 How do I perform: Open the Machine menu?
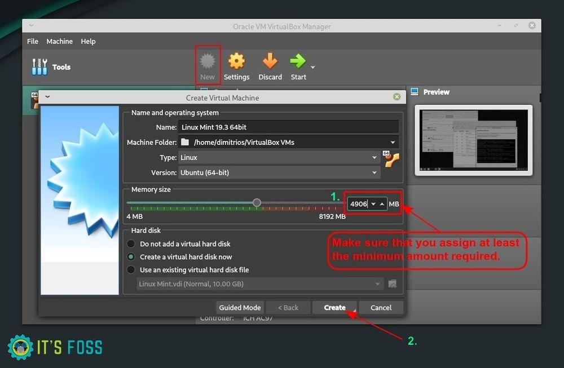click(59, 41)
